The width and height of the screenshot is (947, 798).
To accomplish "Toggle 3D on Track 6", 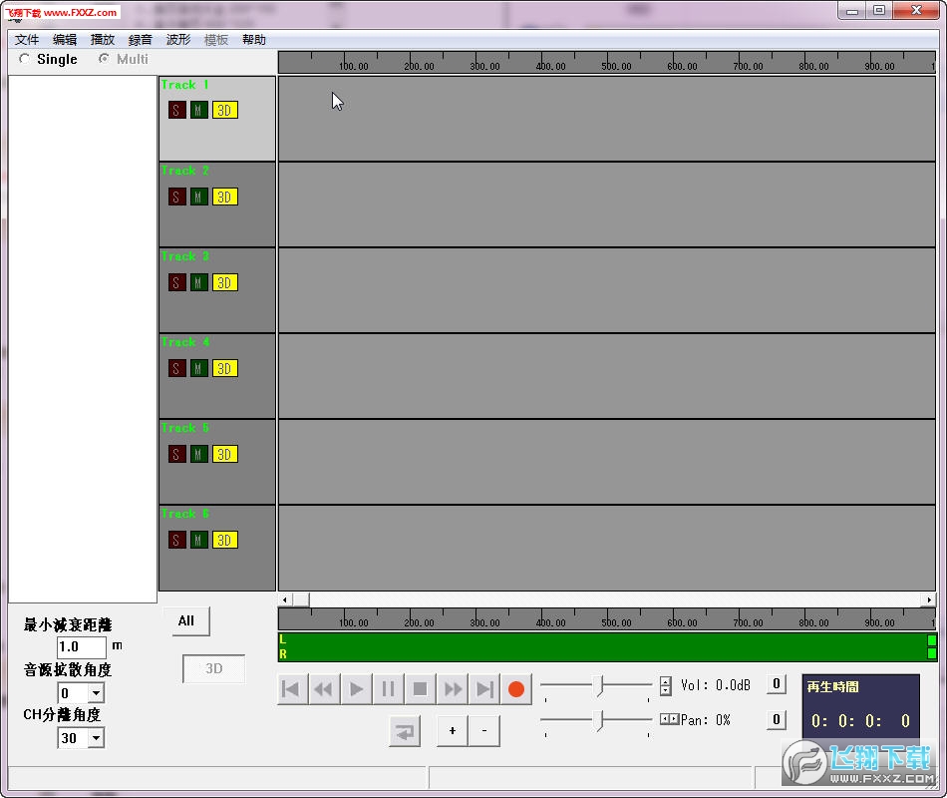I will click(224, 540).
